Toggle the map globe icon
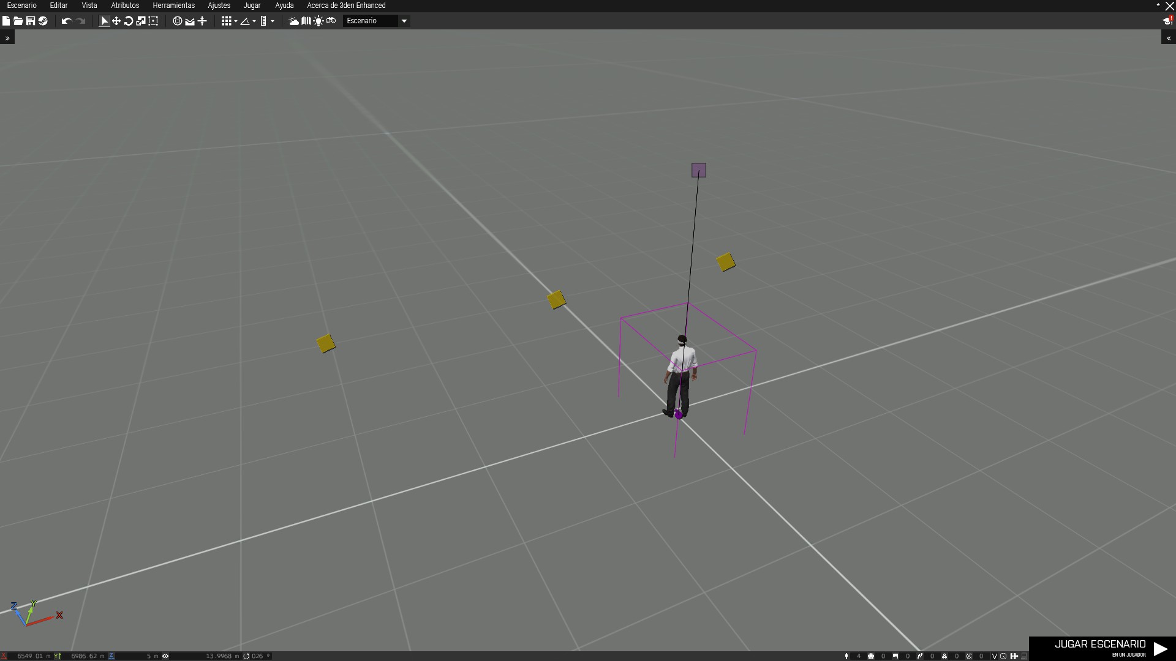This screenshot has height=661, width=1176. (x=178, y=21)
